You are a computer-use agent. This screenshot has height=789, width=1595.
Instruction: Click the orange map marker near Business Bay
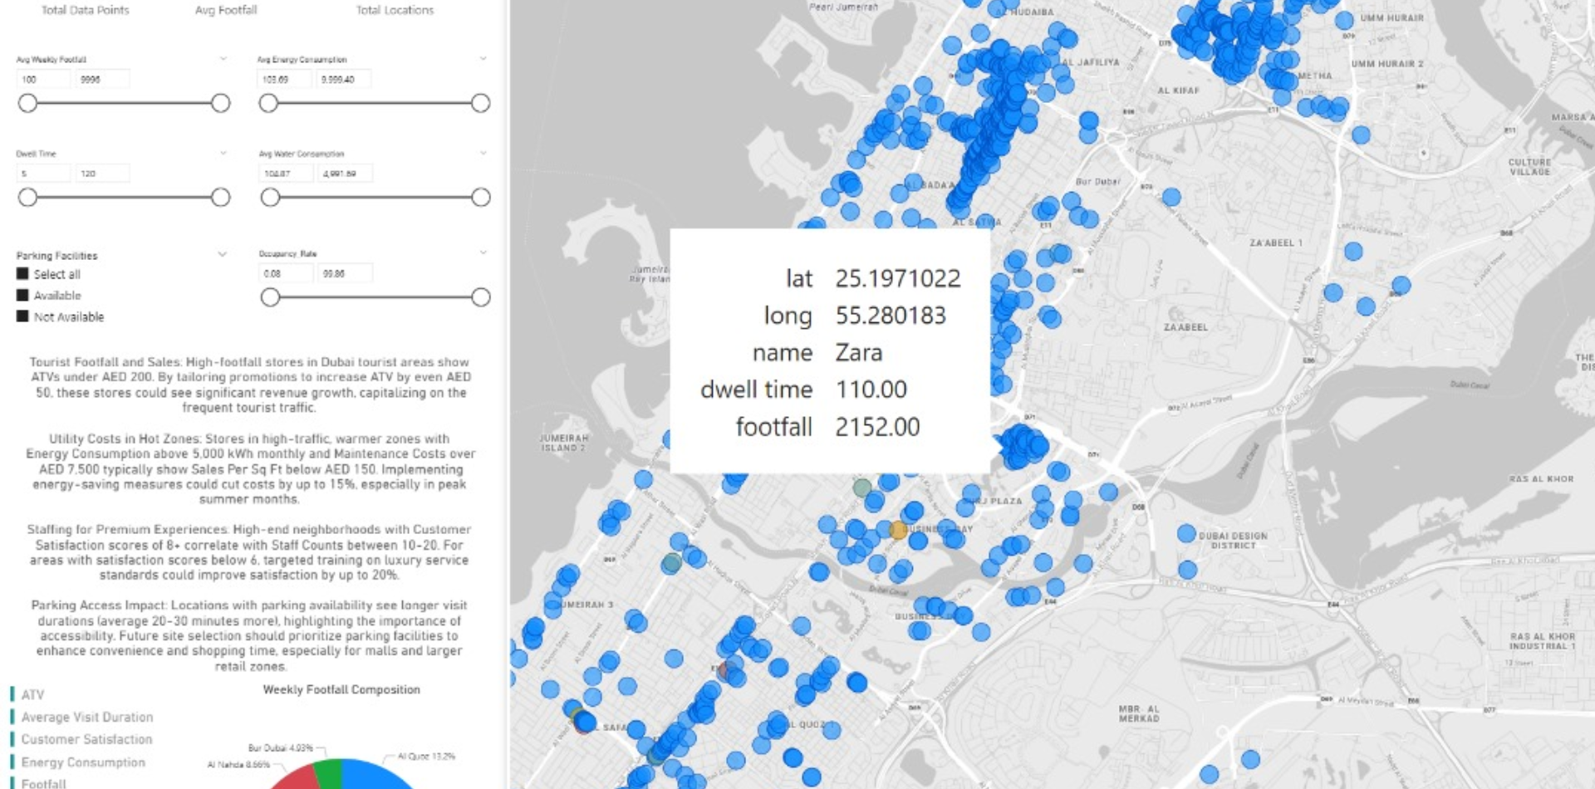898,529
